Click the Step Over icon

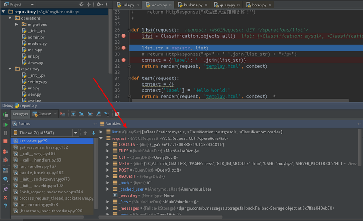click(73, 114)
